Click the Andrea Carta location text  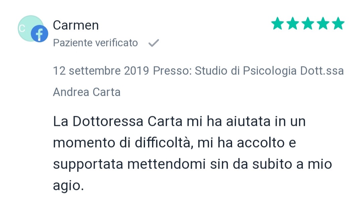(87, 92)
